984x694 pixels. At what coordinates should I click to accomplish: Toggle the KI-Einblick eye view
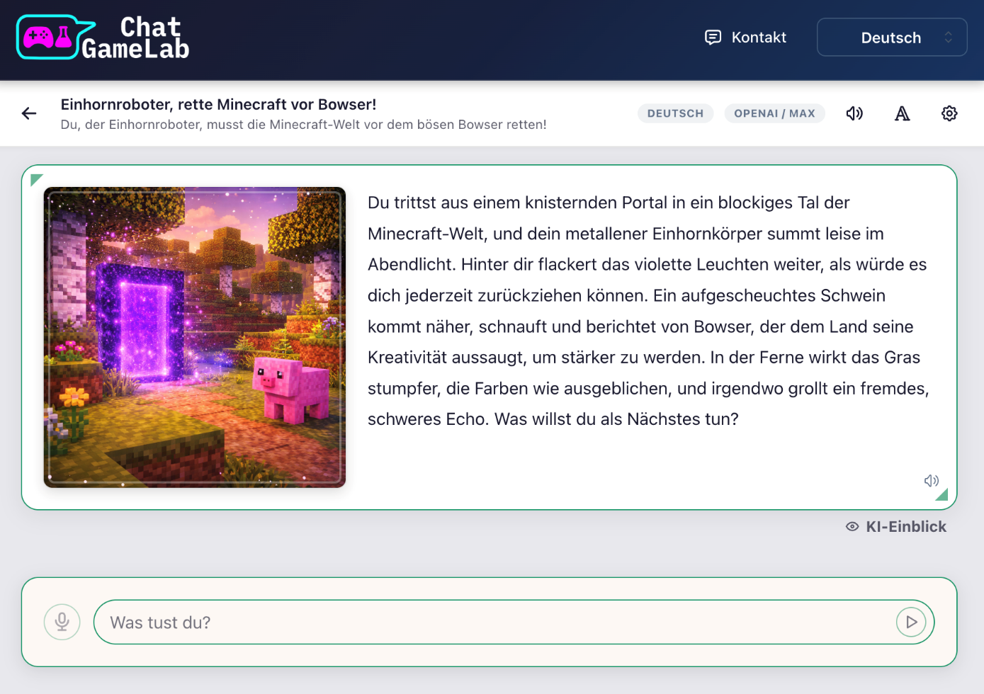click(852, 526)
